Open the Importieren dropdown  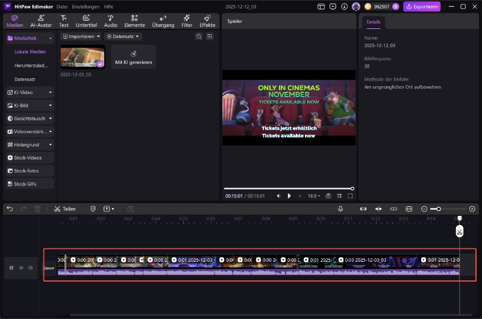[x=81, y=36]
